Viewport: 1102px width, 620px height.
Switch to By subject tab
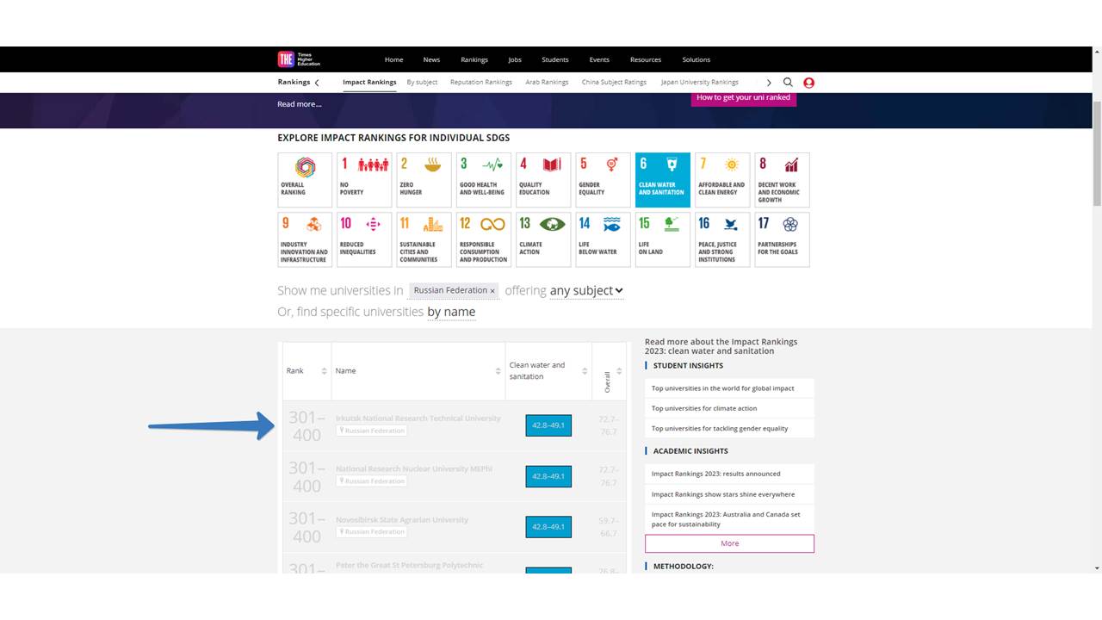(422, 83)
